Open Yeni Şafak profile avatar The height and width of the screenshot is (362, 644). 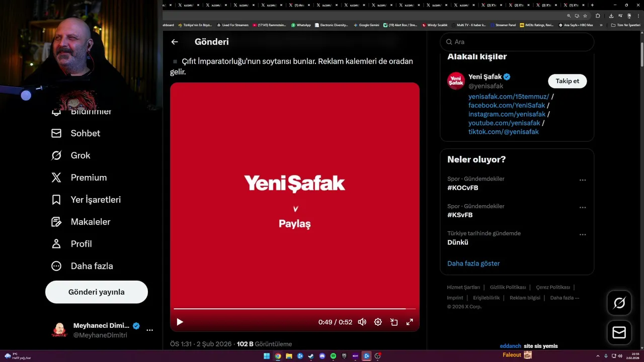(x=456, y=81)
